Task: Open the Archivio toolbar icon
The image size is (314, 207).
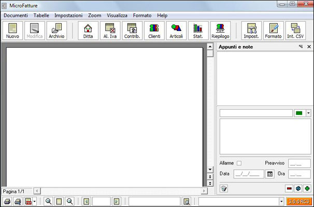Action: (56, 31)
